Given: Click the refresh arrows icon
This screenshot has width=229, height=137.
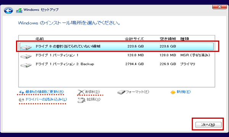Looking at the screenshot, I should [22, 92].
